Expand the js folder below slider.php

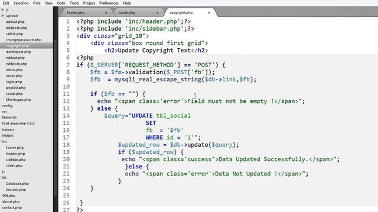click(4, 171)
